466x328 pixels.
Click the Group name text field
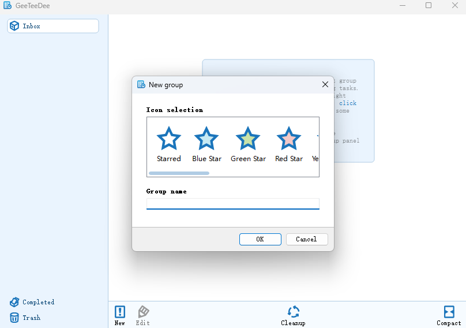click(x=232, y=204)
